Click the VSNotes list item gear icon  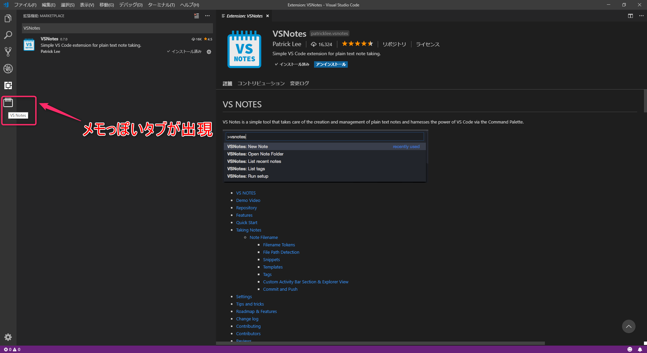tap(209, 52)
